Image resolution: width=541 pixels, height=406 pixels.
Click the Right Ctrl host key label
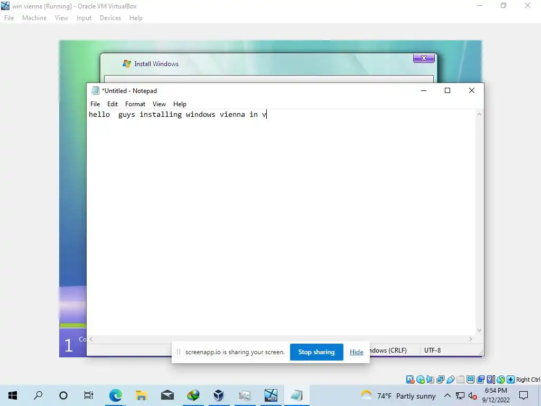click(528, 380)
